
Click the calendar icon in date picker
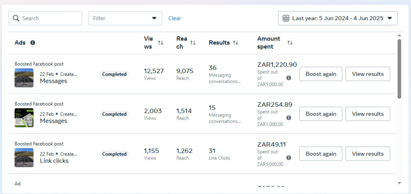286,18
